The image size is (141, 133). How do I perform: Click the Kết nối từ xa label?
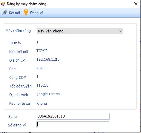point(19,103)
